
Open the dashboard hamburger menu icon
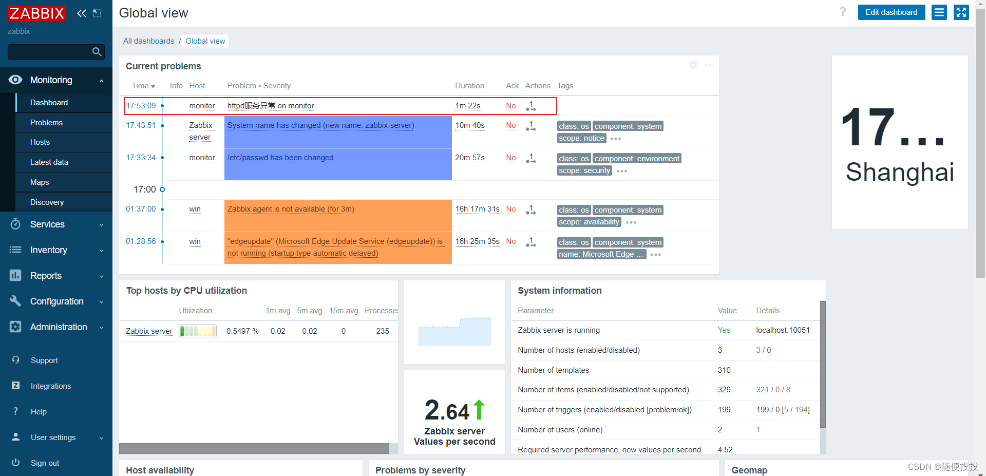coord(939,12)
